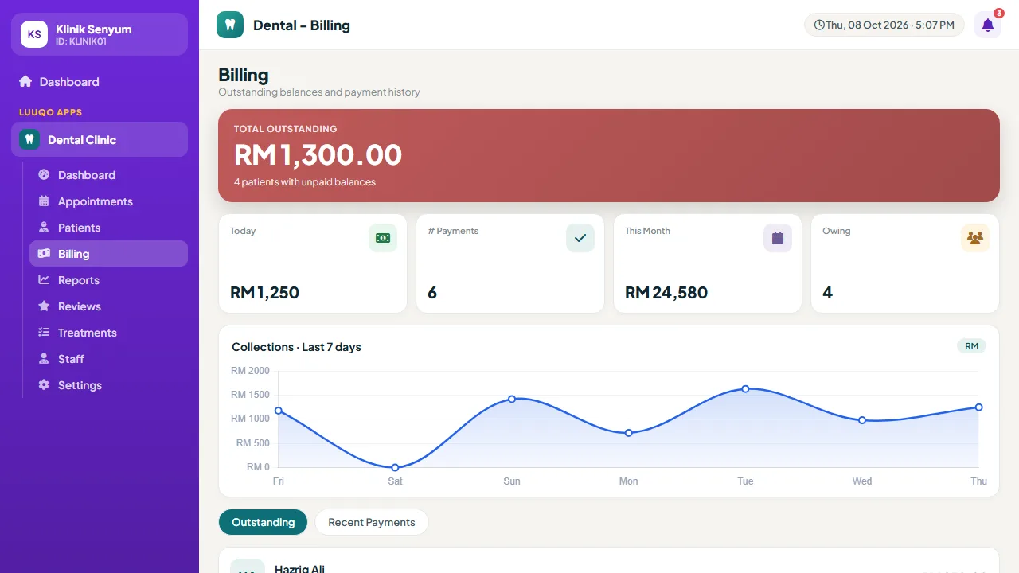Switch to the Recent Payments tab

372,522
